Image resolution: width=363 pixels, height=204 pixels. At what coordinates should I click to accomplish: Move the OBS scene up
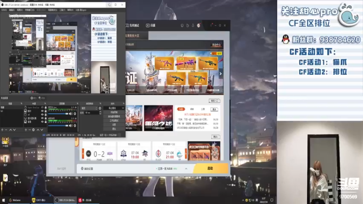click(x=10, y=130)
